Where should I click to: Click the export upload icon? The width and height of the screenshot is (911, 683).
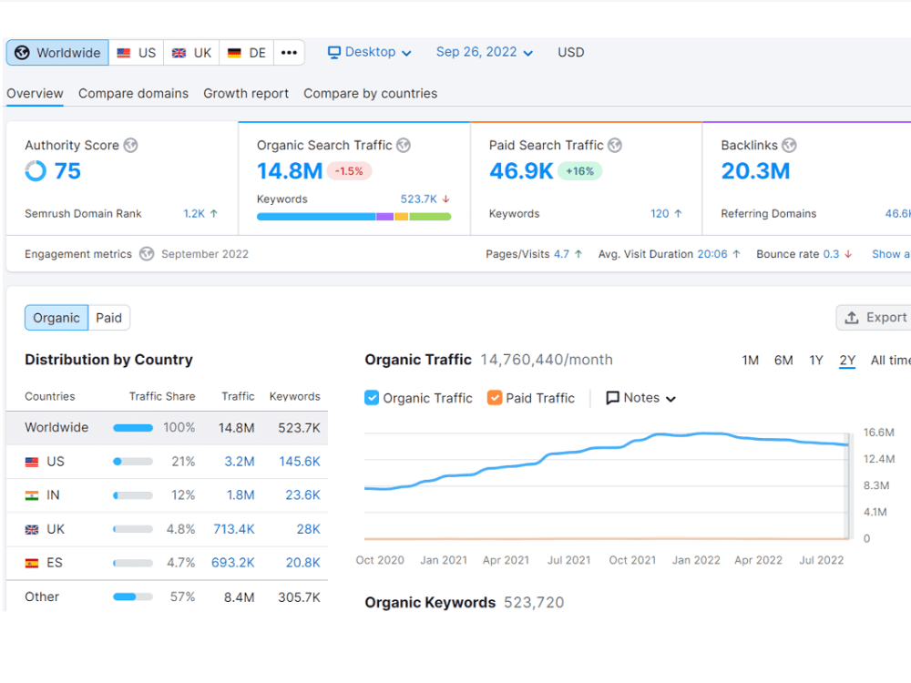[x=851, y=318]
